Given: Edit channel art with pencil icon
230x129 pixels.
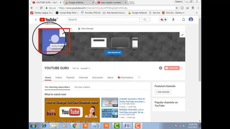Looking at the screenshot, I should point(182,35).
